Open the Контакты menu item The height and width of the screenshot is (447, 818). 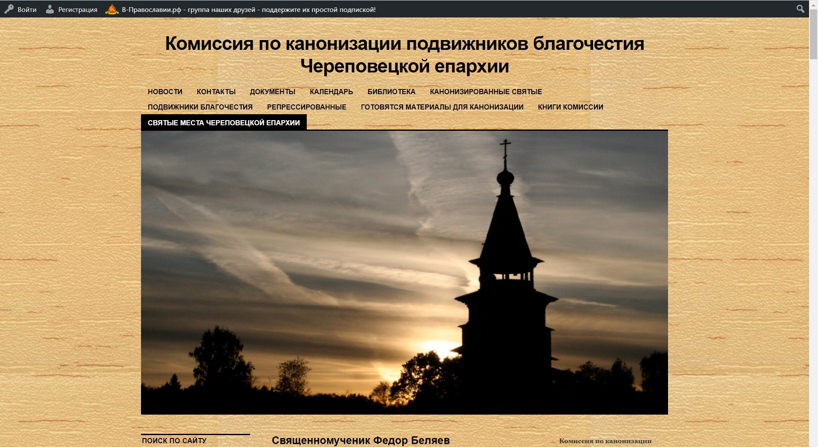click(216, 92)
